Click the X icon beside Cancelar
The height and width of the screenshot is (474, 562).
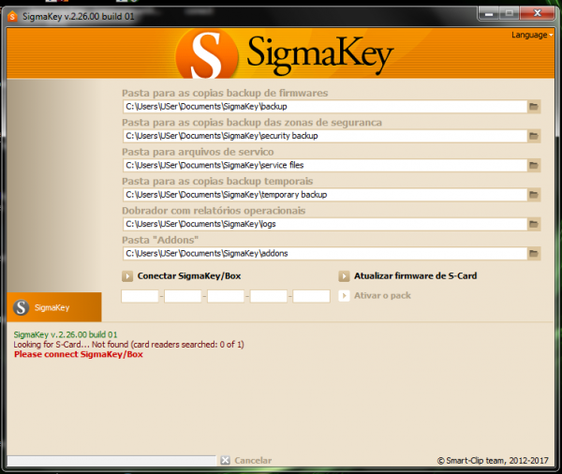[x=225, y=460]
